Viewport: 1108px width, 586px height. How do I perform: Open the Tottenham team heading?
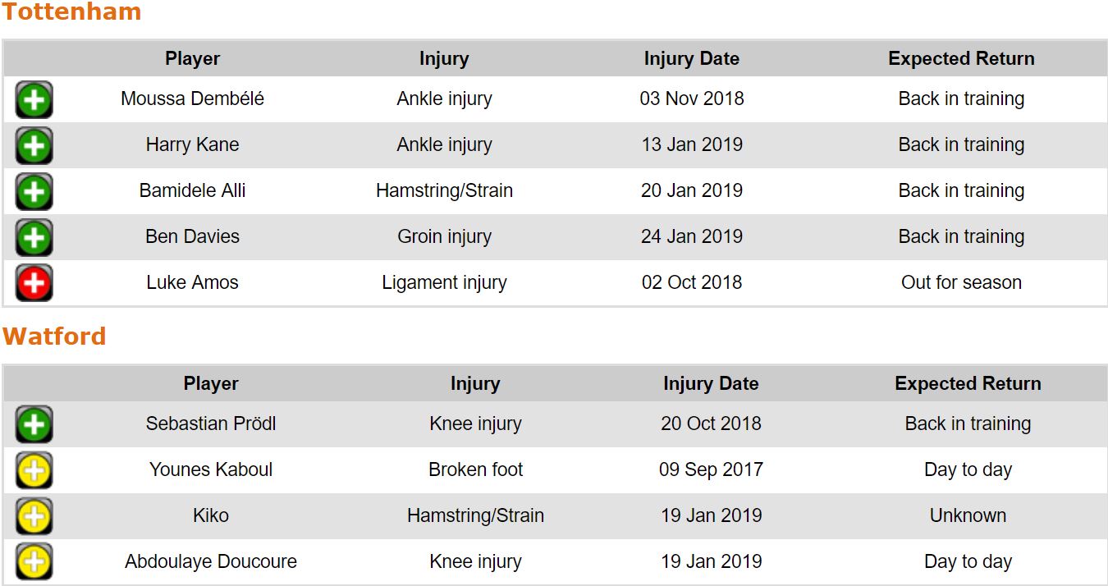pyautogui.click(x=71, y=12)
